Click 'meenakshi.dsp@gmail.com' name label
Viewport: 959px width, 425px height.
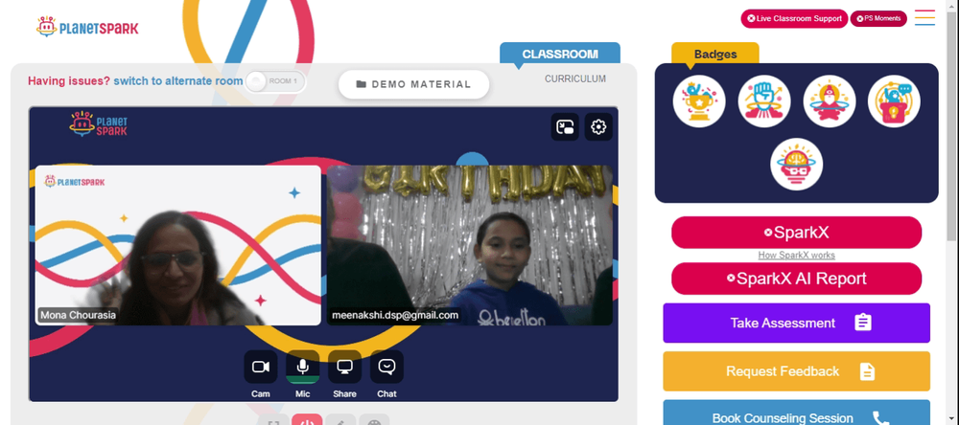(394, 316)
